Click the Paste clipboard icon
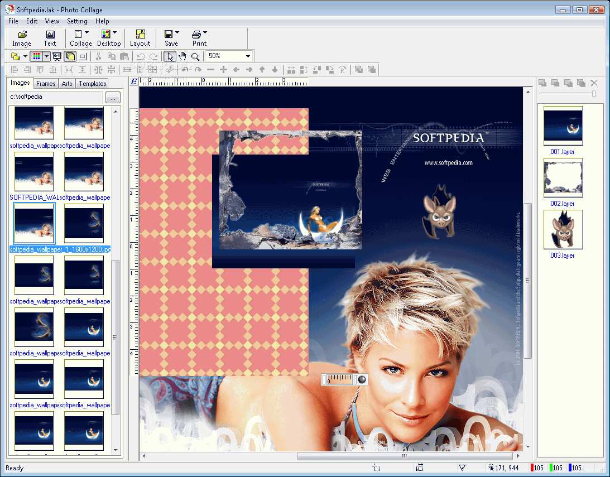The image size is (610, 477). click(124, 56)
